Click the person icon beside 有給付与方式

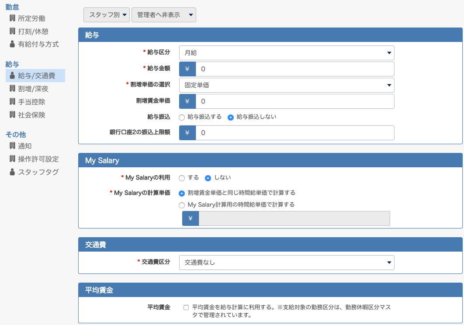pos(12,44)
